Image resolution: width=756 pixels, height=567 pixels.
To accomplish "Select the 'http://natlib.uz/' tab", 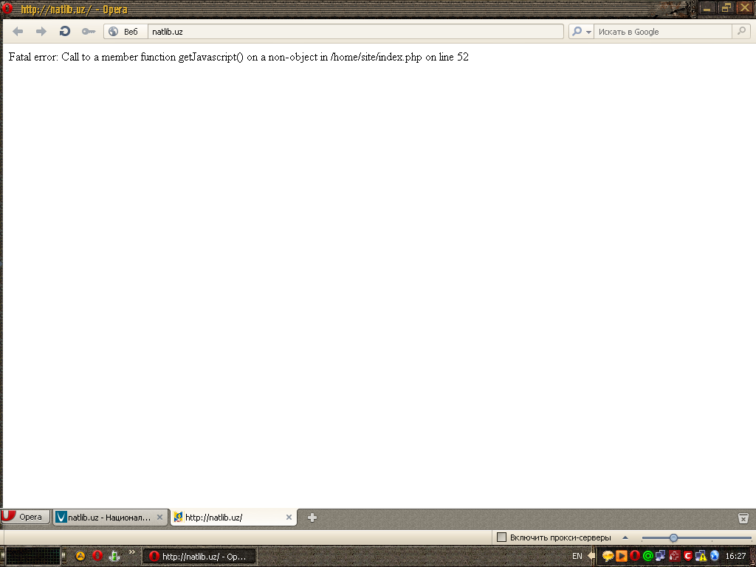I will coord(225,518).
